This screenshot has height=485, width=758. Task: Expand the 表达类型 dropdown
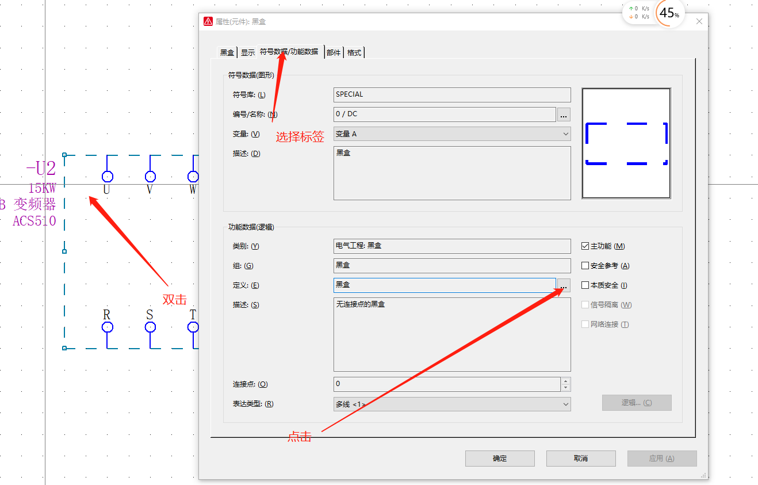pos(451,404)
